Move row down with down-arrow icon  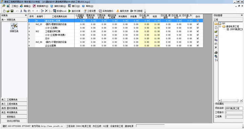[x=37, y=11]
